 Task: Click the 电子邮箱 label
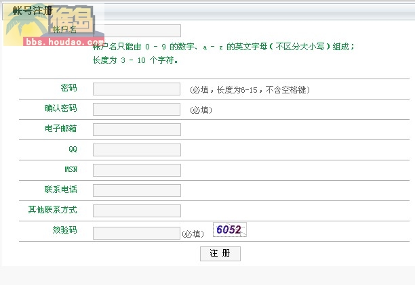60,129
